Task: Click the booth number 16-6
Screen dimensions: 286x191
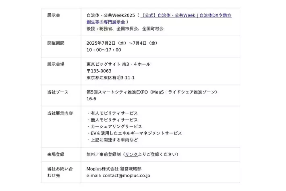Action: coord(91,99)
